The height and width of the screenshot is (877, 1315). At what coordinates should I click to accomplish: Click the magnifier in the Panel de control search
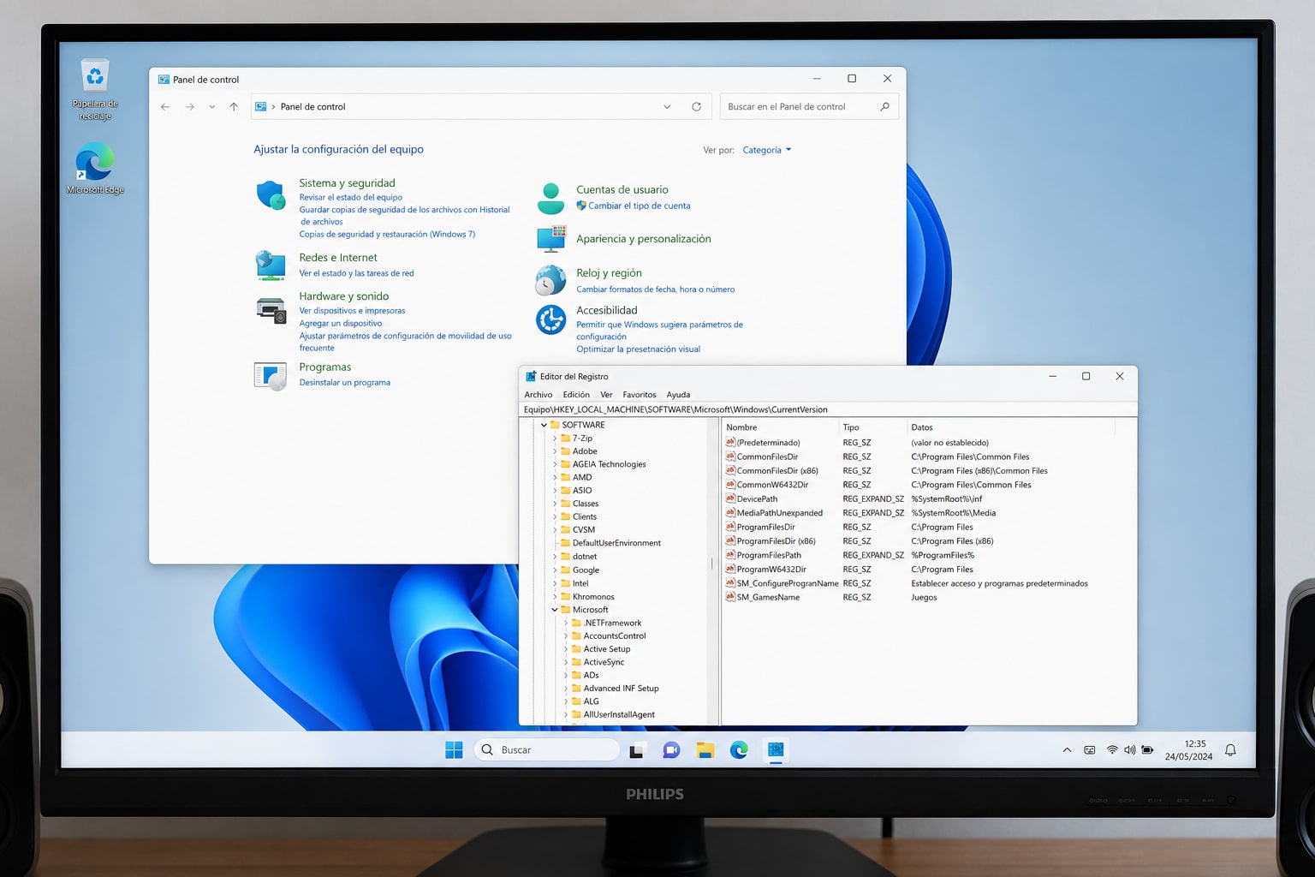[884, 106]
